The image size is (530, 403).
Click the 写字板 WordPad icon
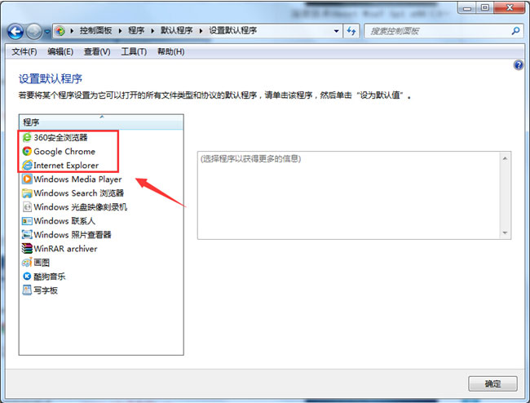[x=27, y=290]
